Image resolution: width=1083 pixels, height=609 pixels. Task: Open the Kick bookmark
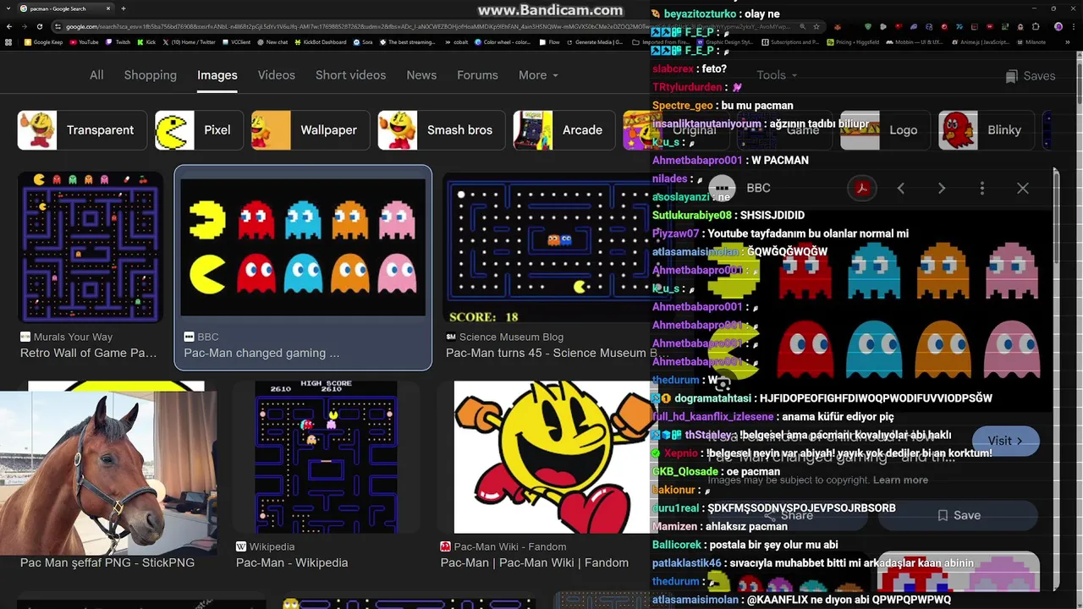tap(147, 41)
